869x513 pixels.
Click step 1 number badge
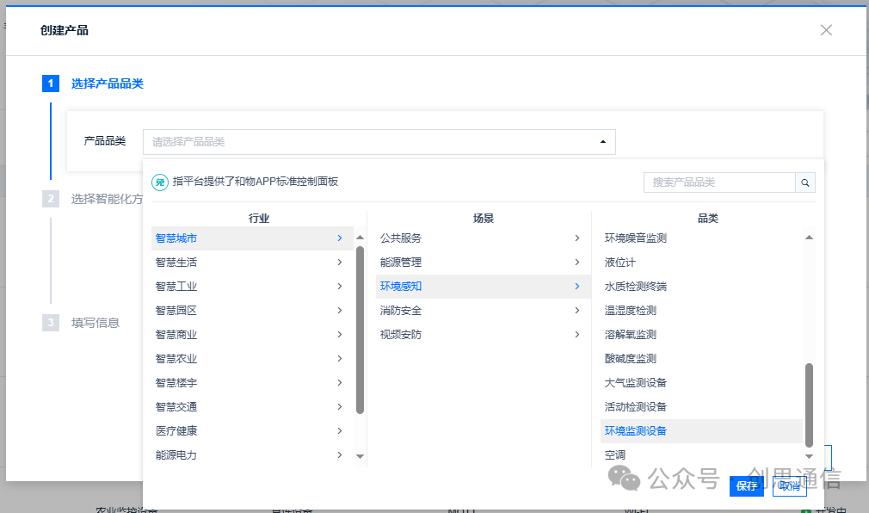[51, 83]
